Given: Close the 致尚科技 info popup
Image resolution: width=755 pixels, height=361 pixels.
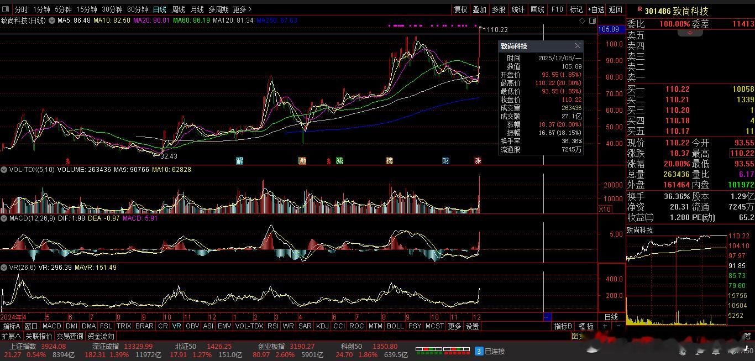Looking at the screenshot, I should [578, 46].
